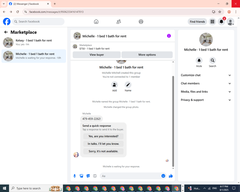Viewport: 240px width, 192px height.
Task: Click the chat scrollbar down arrow
Action: coord(173,168)
